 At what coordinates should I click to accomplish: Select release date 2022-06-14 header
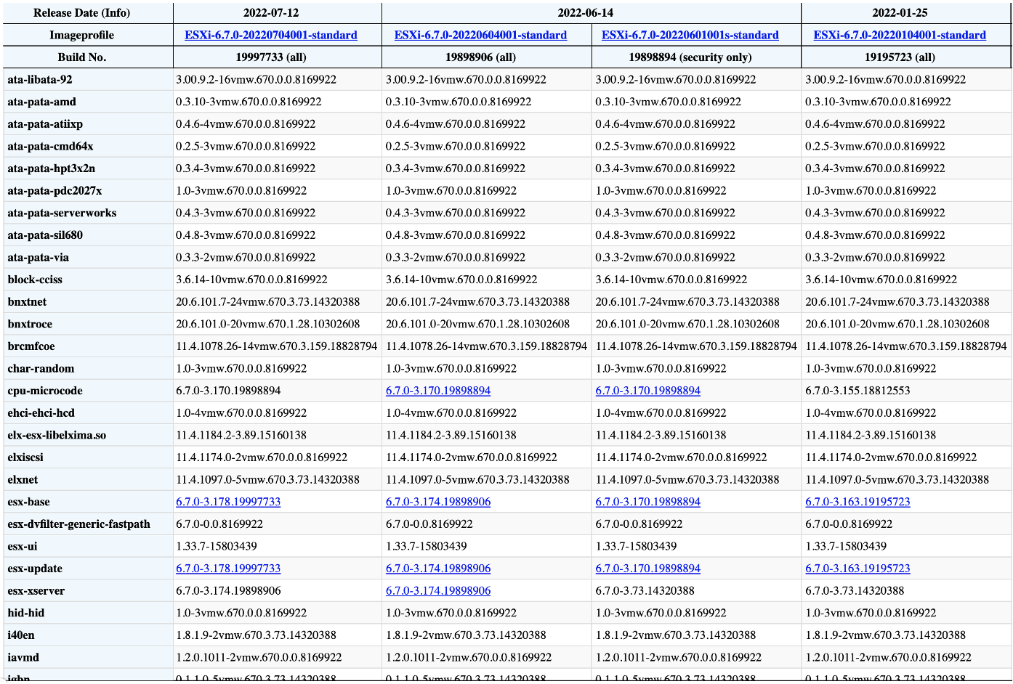592,13
